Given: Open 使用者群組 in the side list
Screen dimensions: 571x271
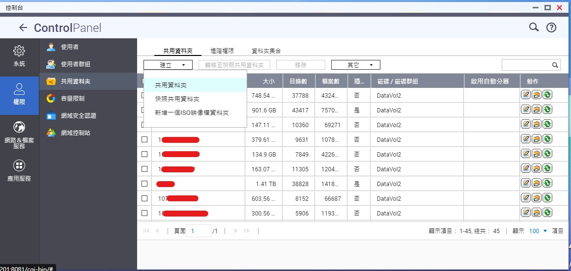Looking at the screenshot, I should tap(75, 64).
